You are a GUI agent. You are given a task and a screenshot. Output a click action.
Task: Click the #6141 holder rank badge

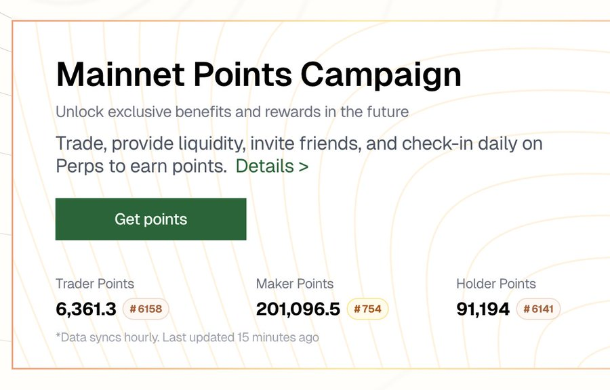click(x=538, y=309)
